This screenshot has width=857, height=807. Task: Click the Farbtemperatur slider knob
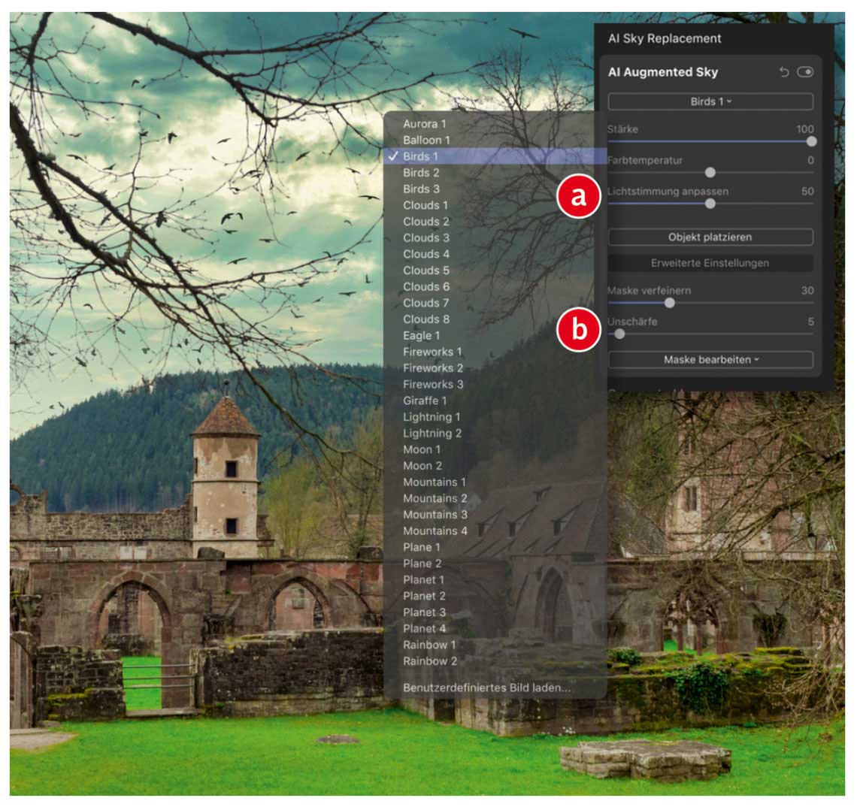pos(710,172)
